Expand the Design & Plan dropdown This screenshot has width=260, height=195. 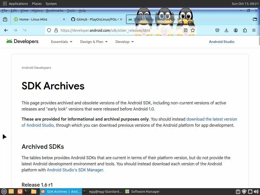(94, 42)
